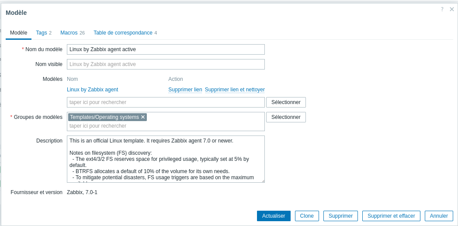
Task: Open the linked Linux by Zabbix agent template
Action: [93, 90]
